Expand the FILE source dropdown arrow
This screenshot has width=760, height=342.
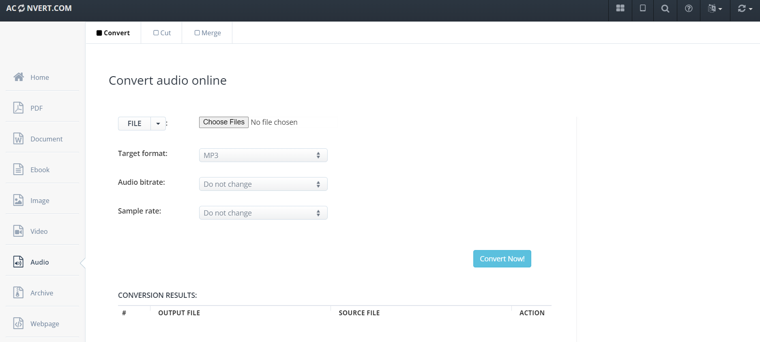click(x=158, y=124)
